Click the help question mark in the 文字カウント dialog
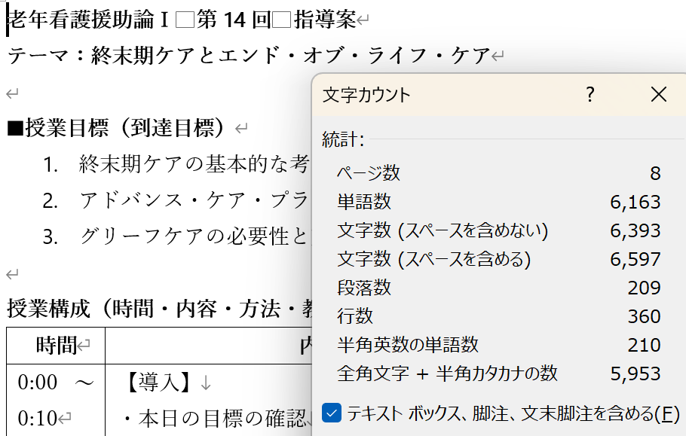 pos(590,94)
